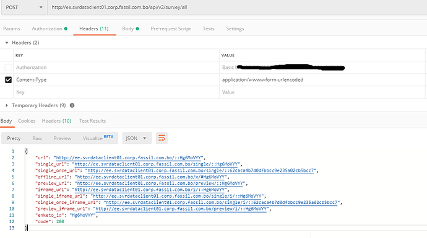Open the Test Results tab
Viewport: 427px width, 238px height.
coord(93,121)
